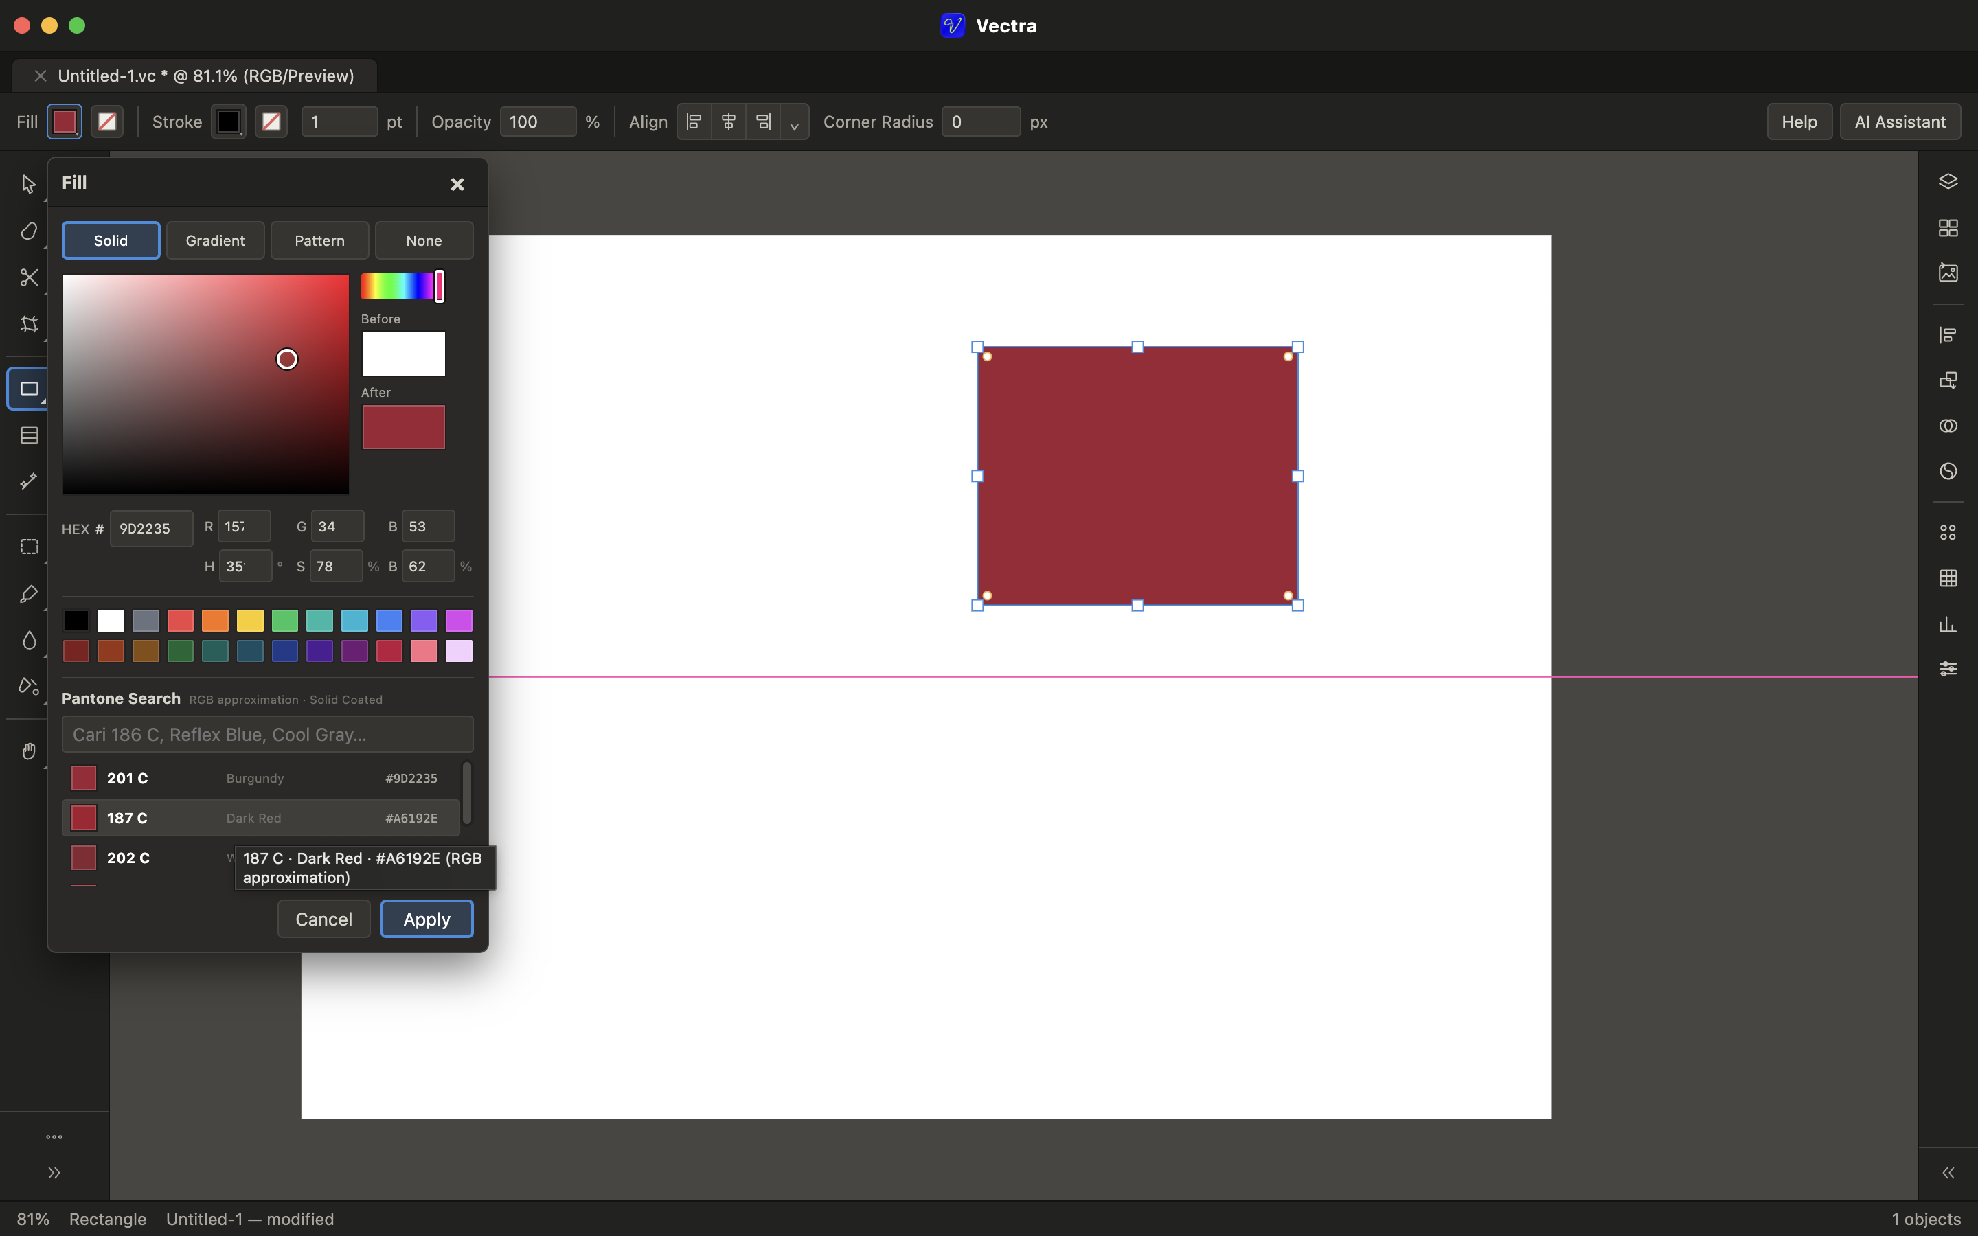Open the Grid table panel icon
Screen dimensions: 1978x1236
(x=1948, y=579)
